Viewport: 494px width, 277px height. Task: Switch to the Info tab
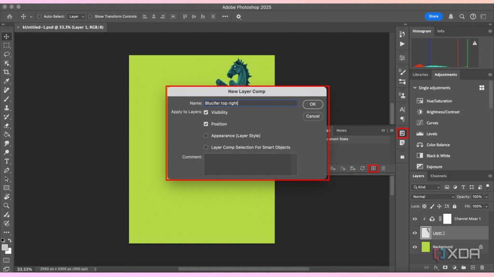pyautogui.click(x=441, y=31)
